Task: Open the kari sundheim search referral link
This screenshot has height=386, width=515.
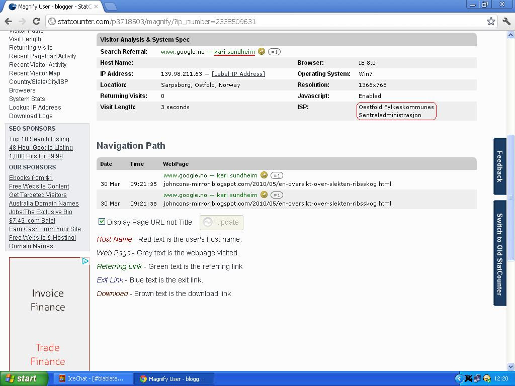Action: (x=234, y=52)
